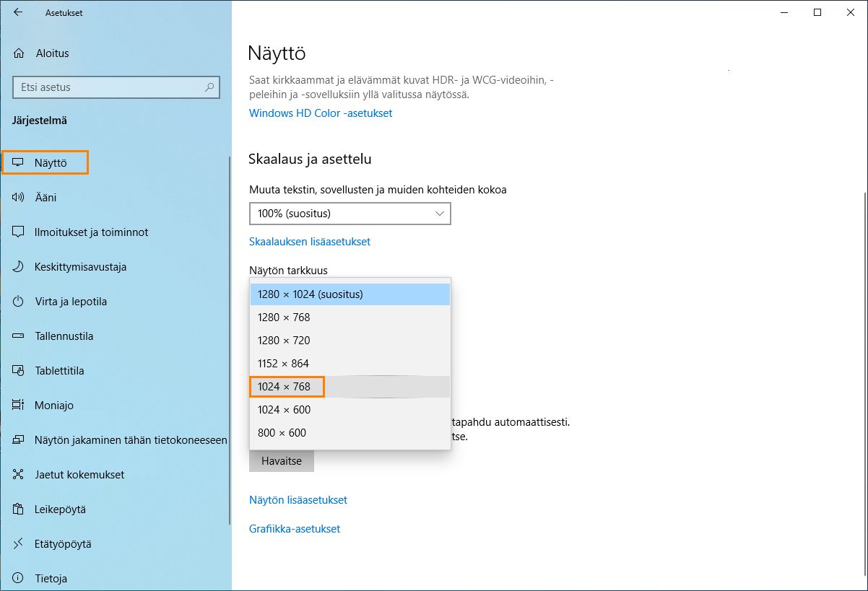Open Skaalauksen lisäasetukset link
868x591 pixels.
310,242
